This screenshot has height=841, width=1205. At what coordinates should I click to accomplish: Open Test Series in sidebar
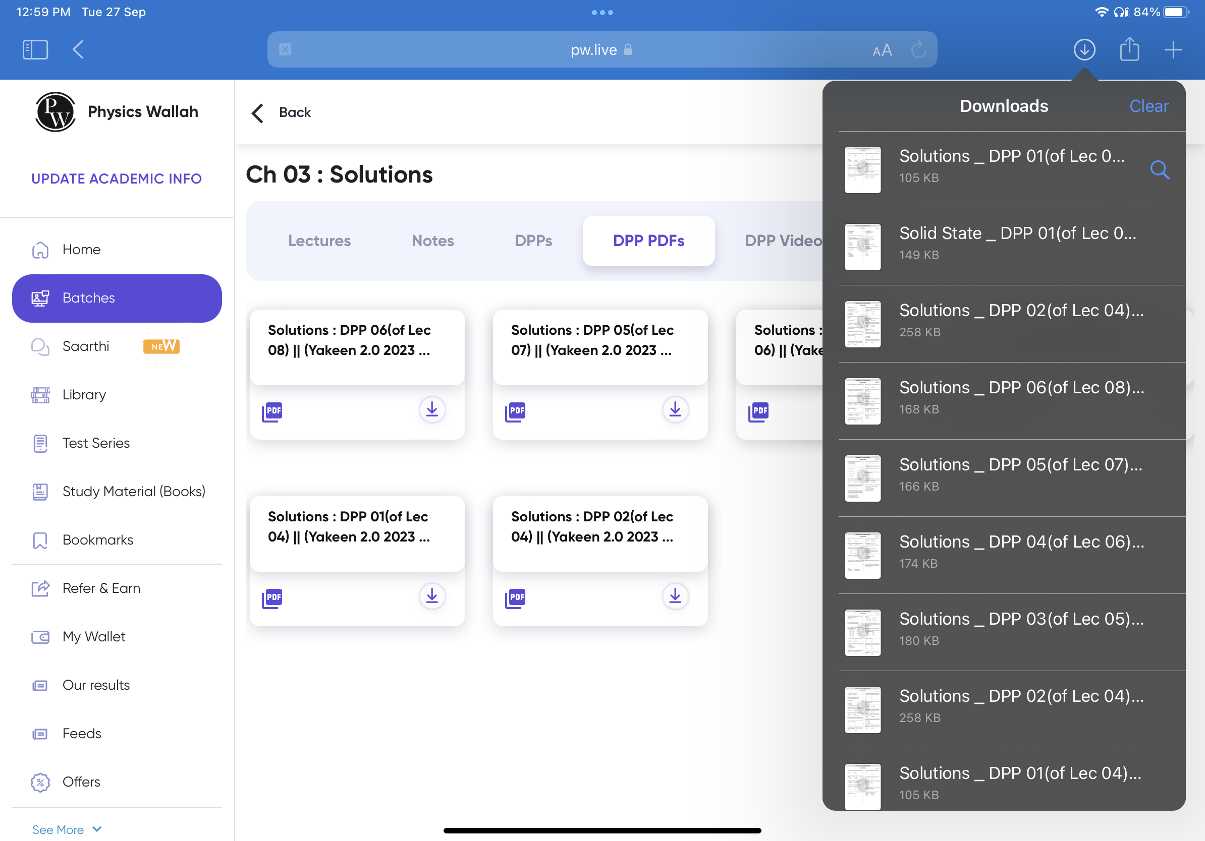click(x=95, y=443)
